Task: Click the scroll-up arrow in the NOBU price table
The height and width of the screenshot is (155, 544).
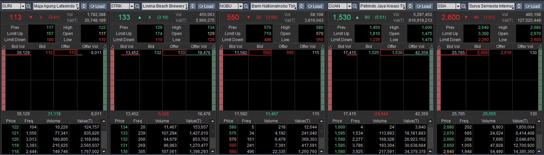Action: coord(322,121)
